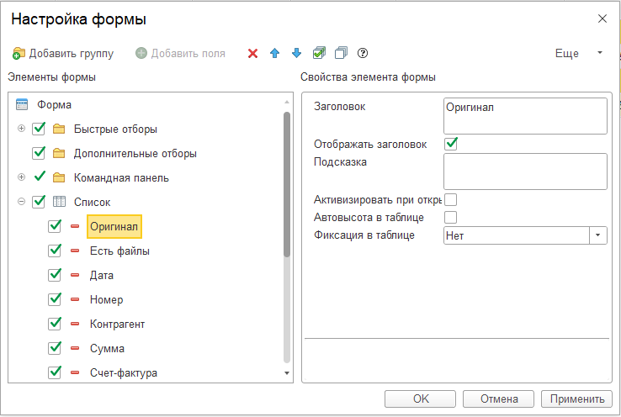The height and width of the screenshot is (417, 621).
Task: Click red field icon beside Сумма
Action: point(75,348)
